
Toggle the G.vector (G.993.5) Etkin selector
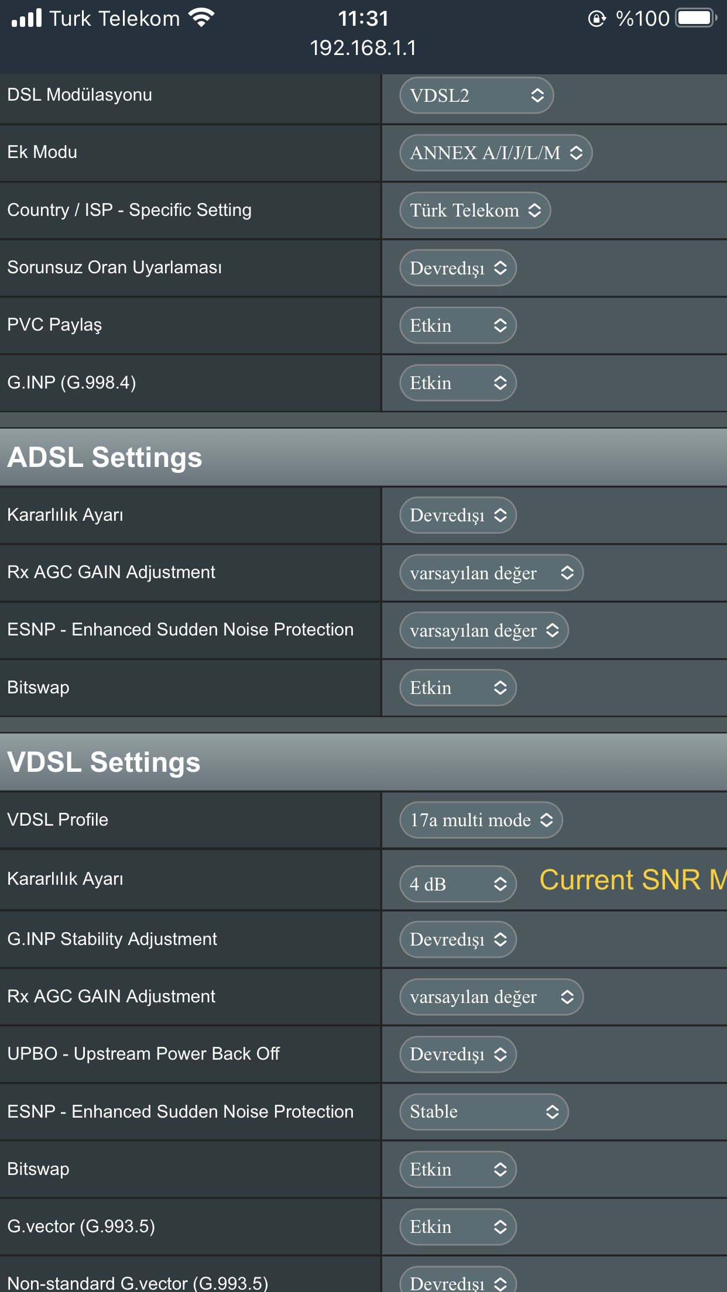(x=458, y=1226)
